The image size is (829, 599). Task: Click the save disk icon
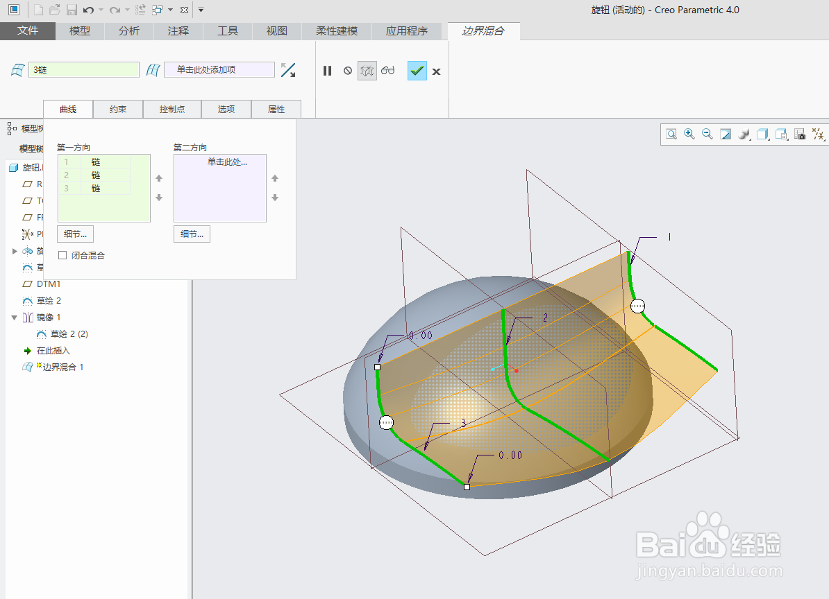pyautogui.click(x=72, y=10)
